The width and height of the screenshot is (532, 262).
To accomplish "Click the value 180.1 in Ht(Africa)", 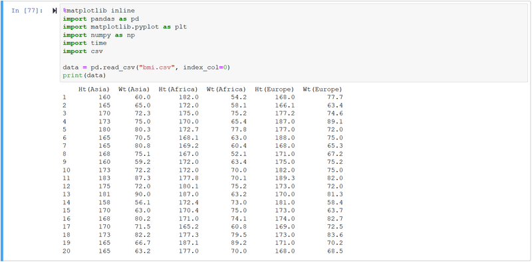I will tap(188, 186).
